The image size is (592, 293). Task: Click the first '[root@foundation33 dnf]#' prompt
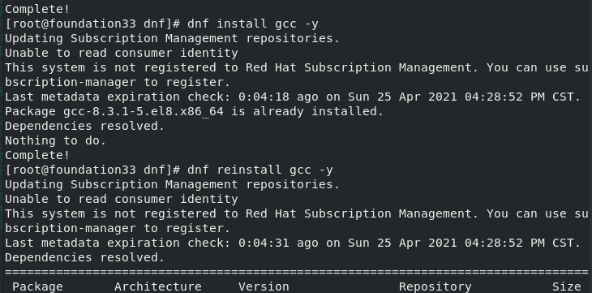pyautogui.click(x=92, y=24)
